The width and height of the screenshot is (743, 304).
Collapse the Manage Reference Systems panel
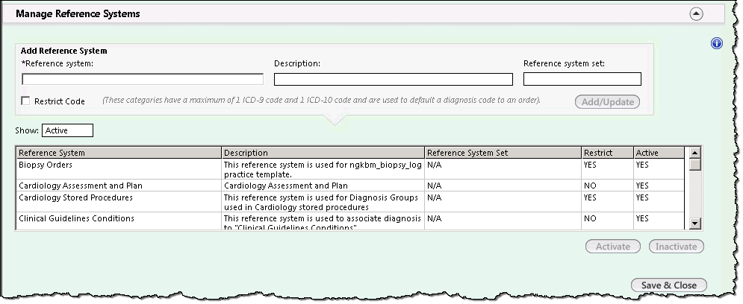coord(696,14)
